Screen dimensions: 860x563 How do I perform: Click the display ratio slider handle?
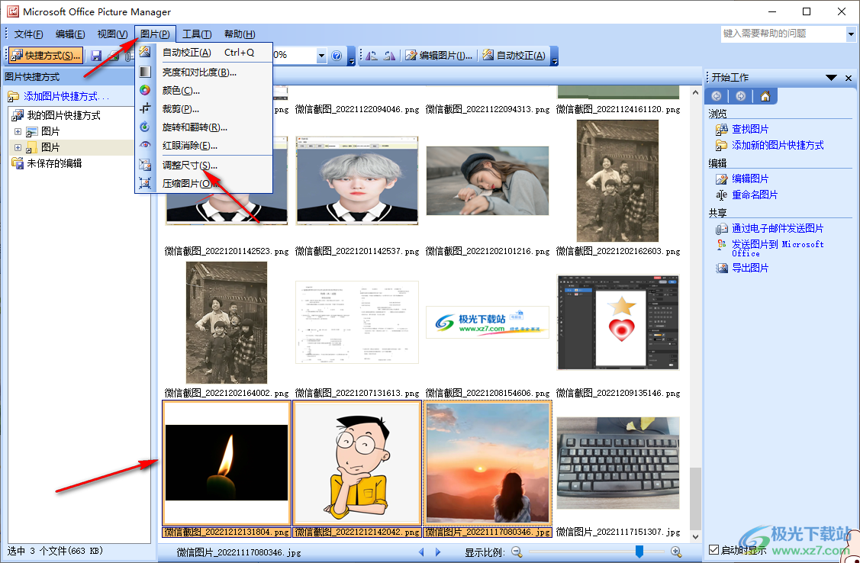point(639,552)
